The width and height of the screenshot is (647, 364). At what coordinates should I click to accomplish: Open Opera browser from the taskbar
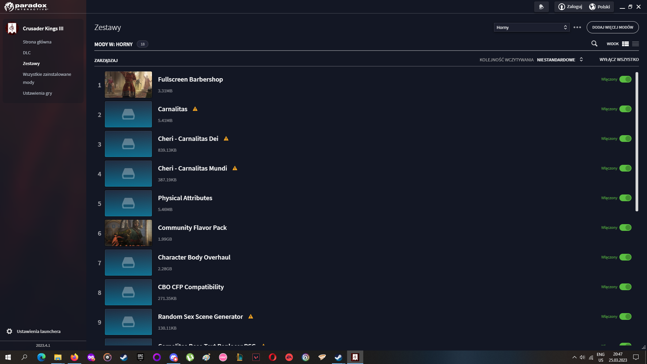(x=273, y=357)
